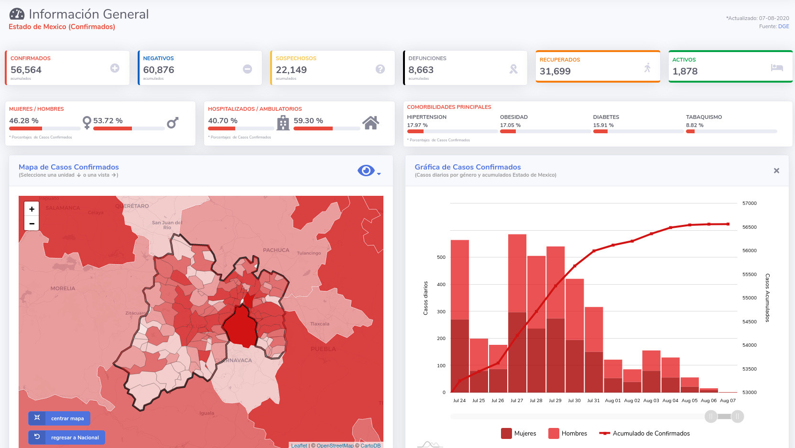Toggle Mujeres series in chart legend
The height and width of the screenshot is (448, 795).
click(519, 433)
